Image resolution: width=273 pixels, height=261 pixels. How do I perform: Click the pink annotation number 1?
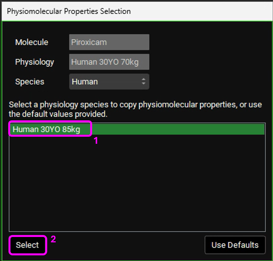96,141
